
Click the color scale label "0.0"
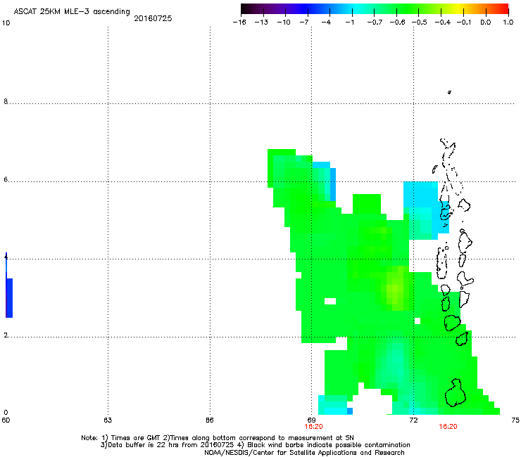point(486,22)
